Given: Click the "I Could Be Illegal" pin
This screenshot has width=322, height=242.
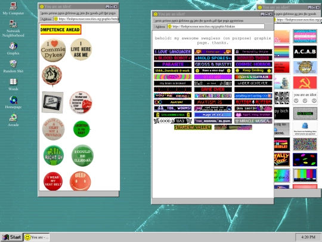Looking at the screenshot, I should coord(82,155).
